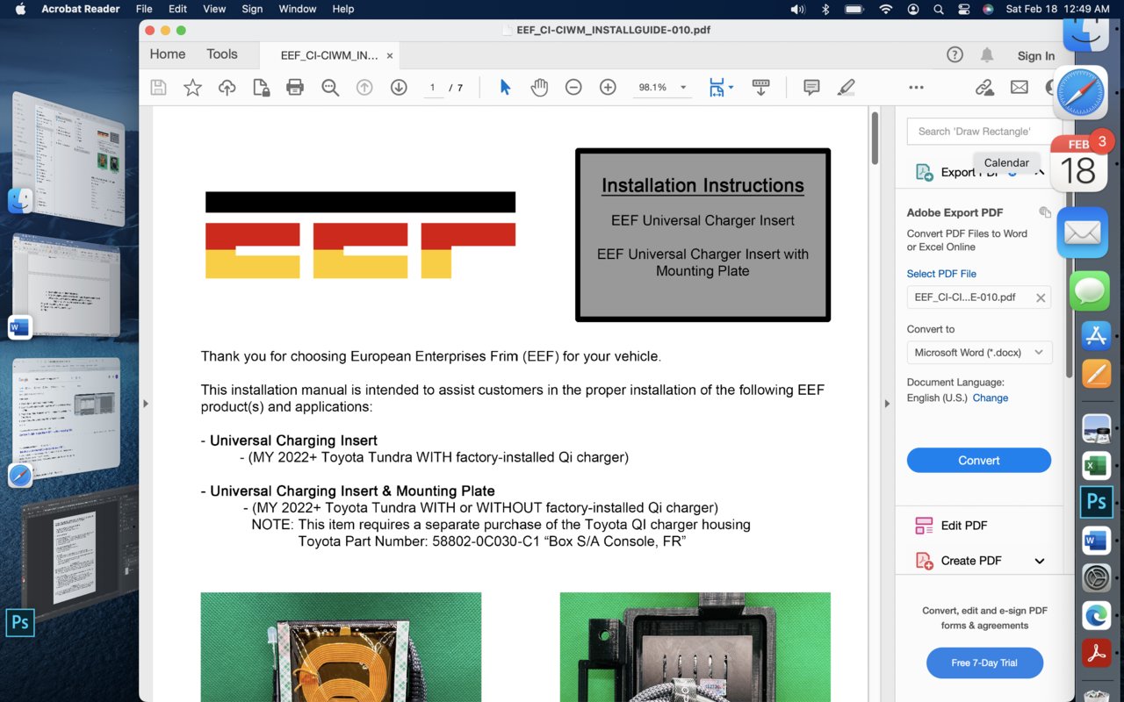Click the scrolling mode keyboard icon
This screenshot has height=702, width=1124.
[x=760, y=87]
